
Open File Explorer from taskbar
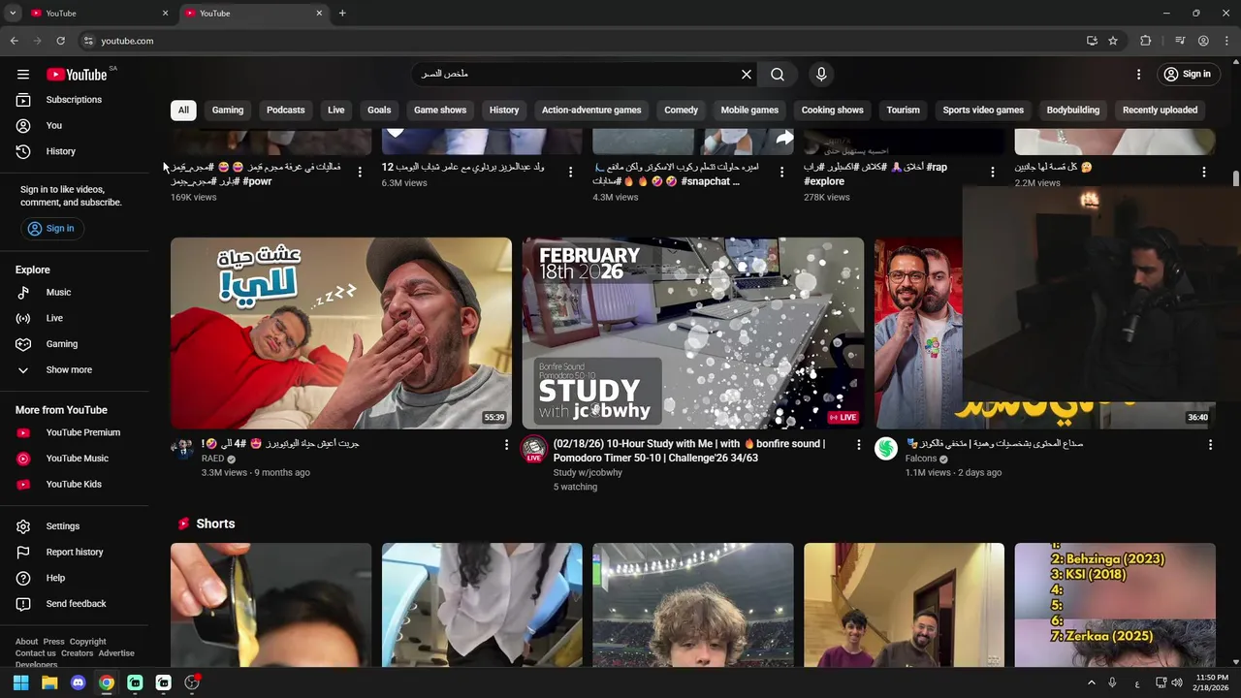[x=49, y=683]
